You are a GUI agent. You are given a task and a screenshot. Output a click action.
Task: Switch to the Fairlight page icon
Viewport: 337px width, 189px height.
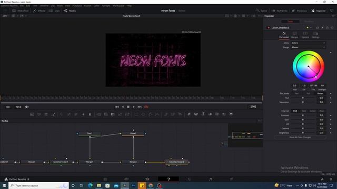(x=211, y=179)
